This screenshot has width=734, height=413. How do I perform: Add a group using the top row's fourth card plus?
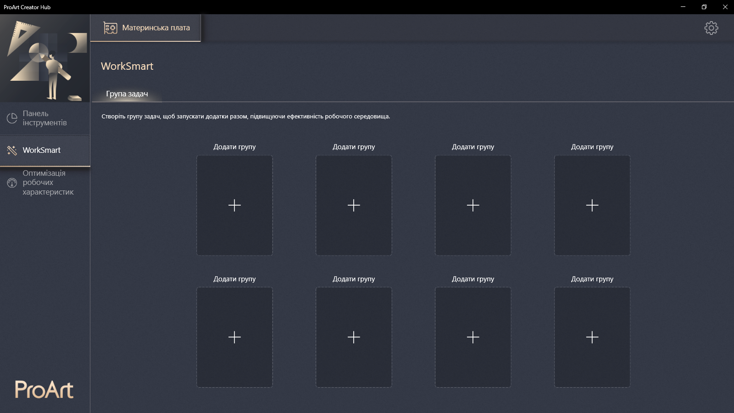[592, 205]
